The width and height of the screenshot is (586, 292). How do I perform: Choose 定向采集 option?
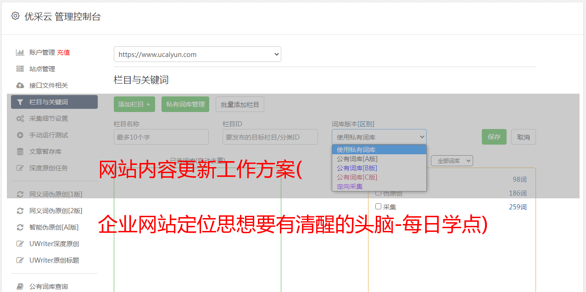point(379,186)
